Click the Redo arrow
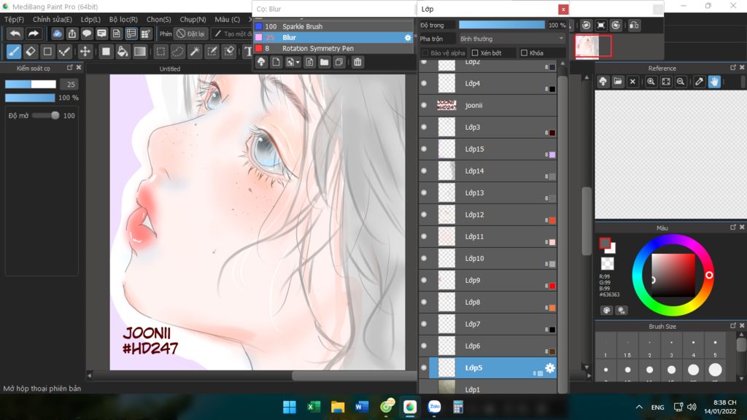The height and width of the screenshot is (420, 747). [33, 34]
